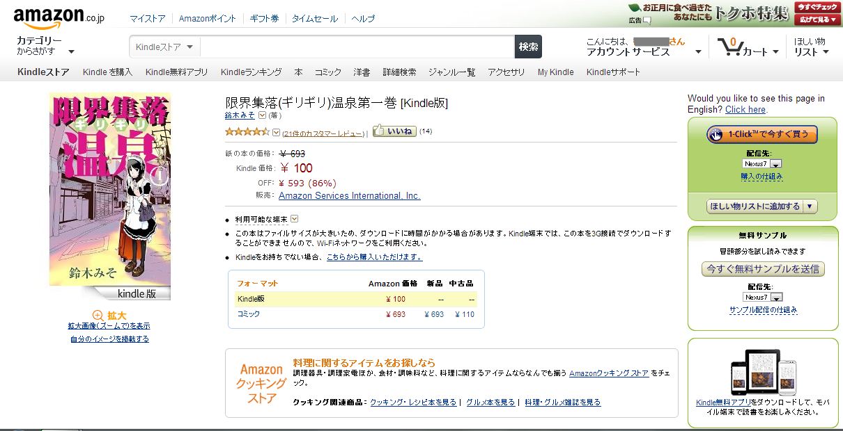The image size is (843, 431).
Task: Open the ほしい物リストに追加する arrow
Action: coord(810,206)
